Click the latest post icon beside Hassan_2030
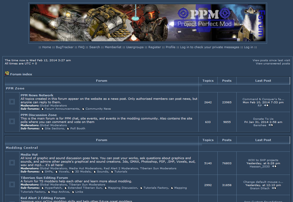The height and width of the screenshot is (202, 293). pos(274,166)
